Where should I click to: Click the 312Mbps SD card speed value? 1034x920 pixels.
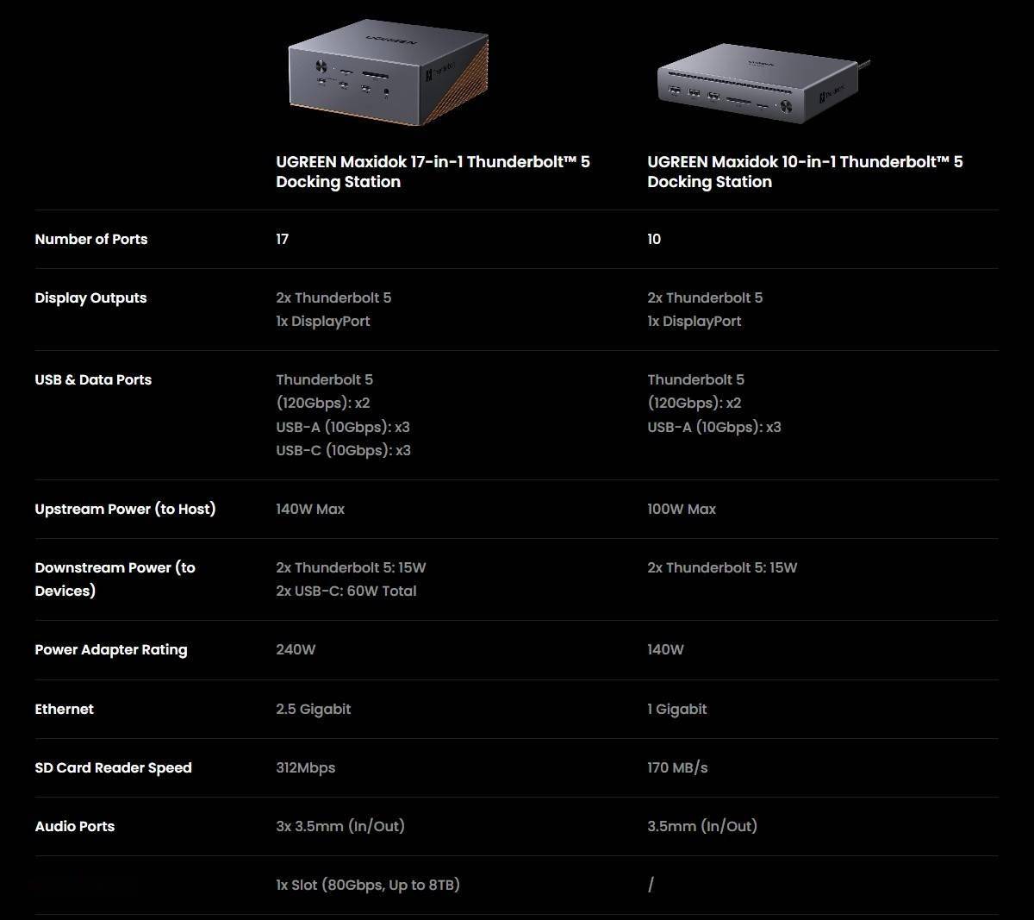[x=306, y=768]
